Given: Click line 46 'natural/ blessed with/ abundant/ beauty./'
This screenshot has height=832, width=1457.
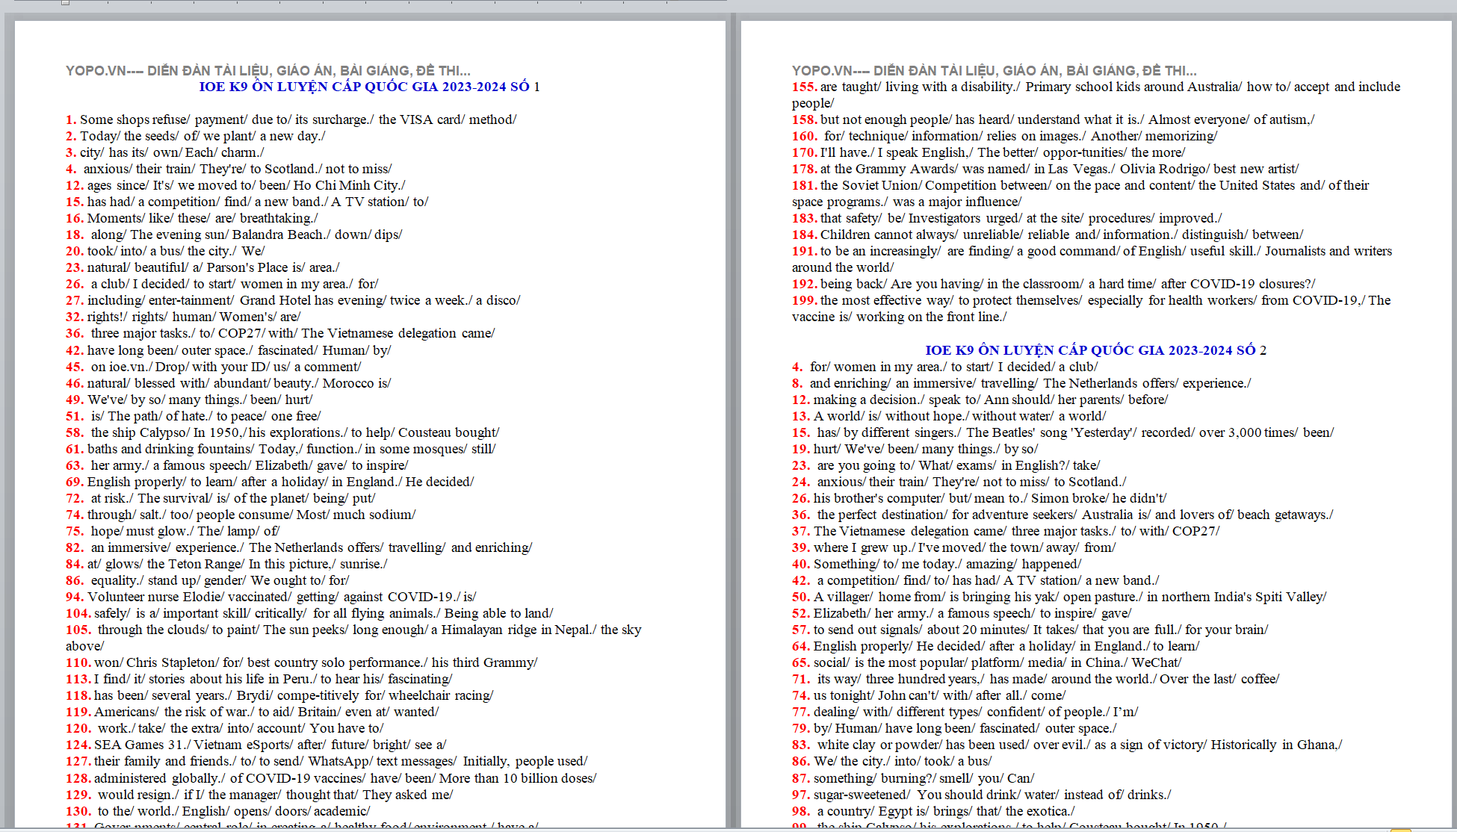Looking at the screenshot, I should pyautogui.click(x=229, y=383).
